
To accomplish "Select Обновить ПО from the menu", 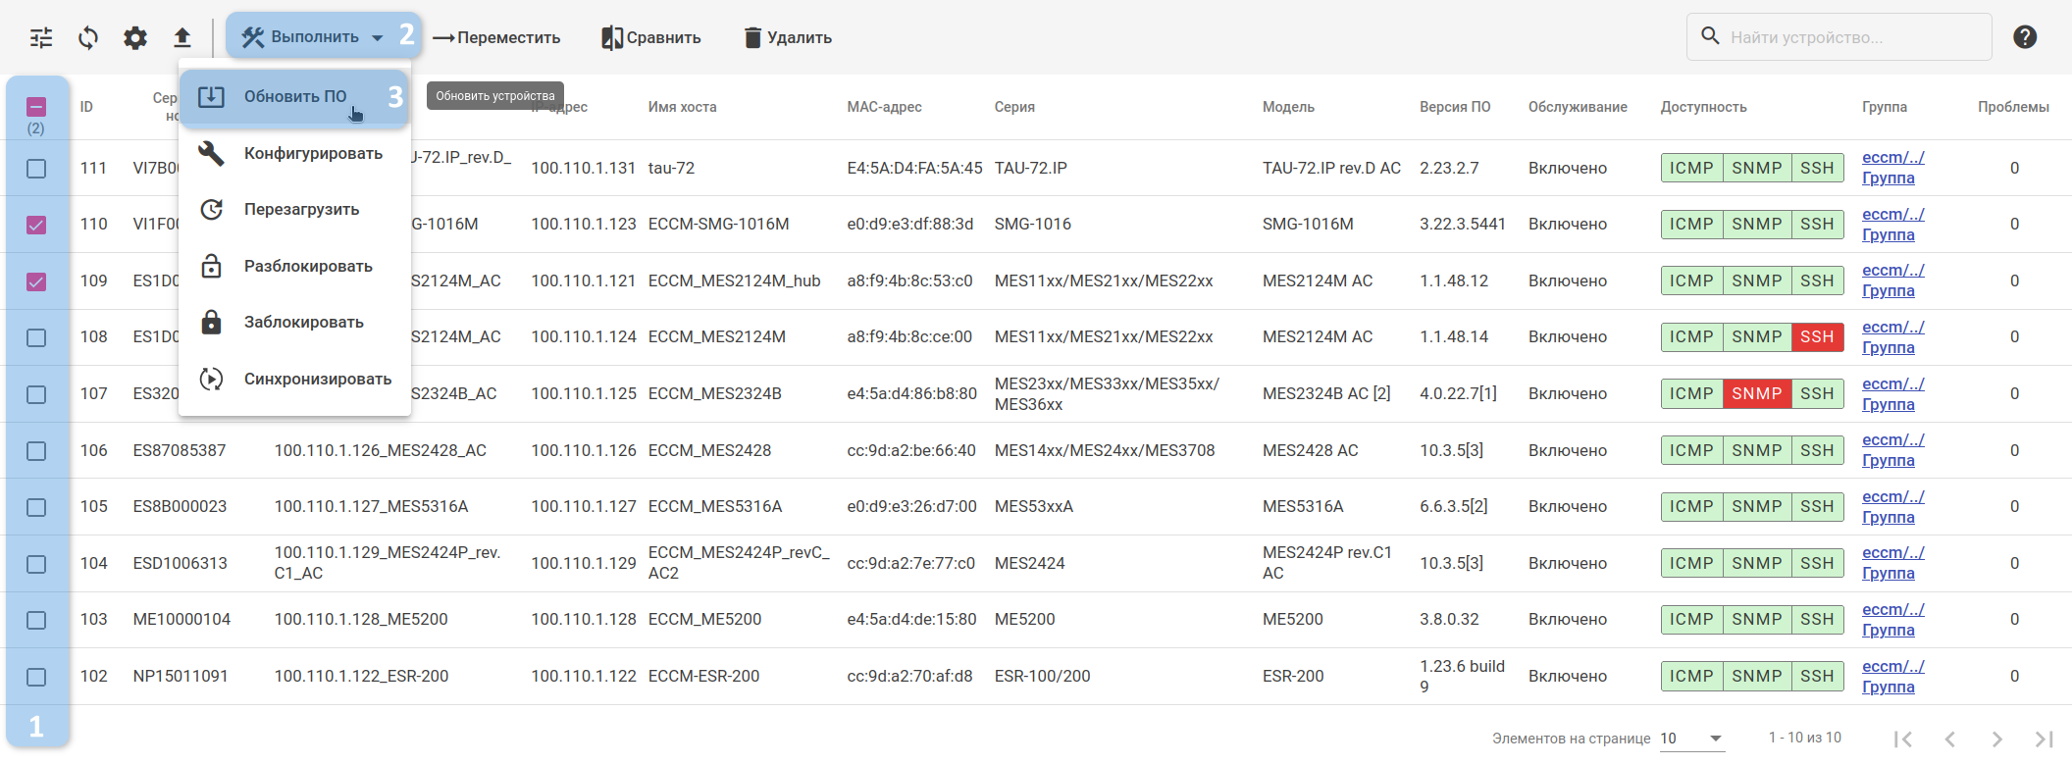I will tap(294, 97).
